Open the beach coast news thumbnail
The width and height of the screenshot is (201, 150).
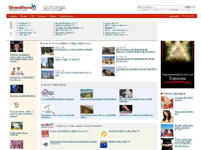tap(87, 93)
